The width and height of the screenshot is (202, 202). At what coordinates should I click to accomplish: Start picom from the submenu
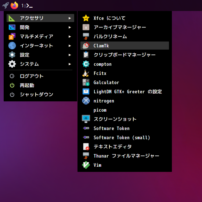(125, 110)
